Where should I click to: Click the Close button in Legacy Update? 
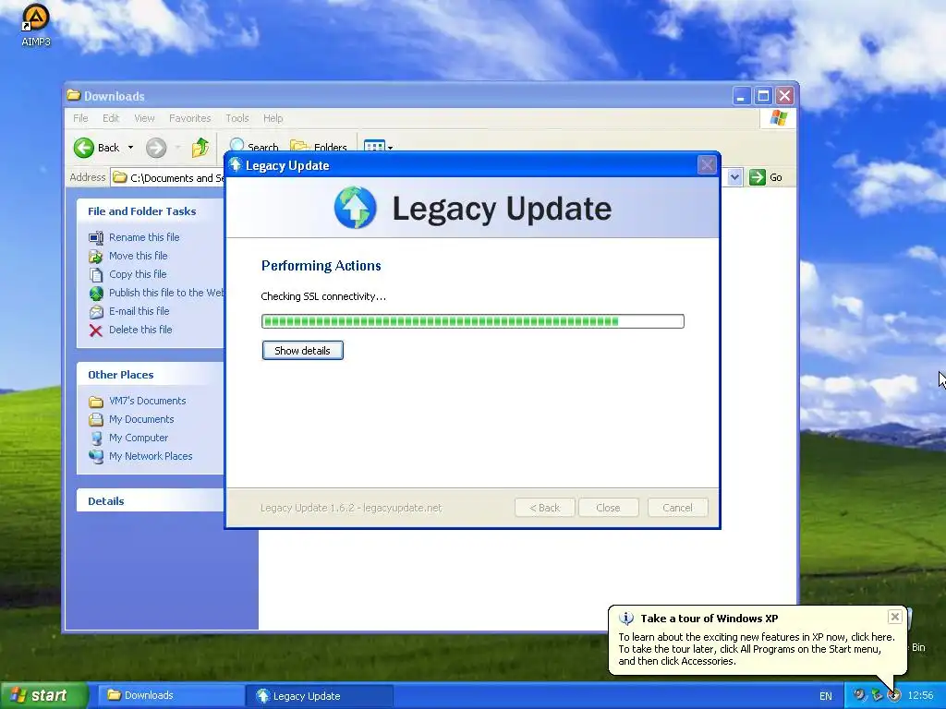point(608,508)
